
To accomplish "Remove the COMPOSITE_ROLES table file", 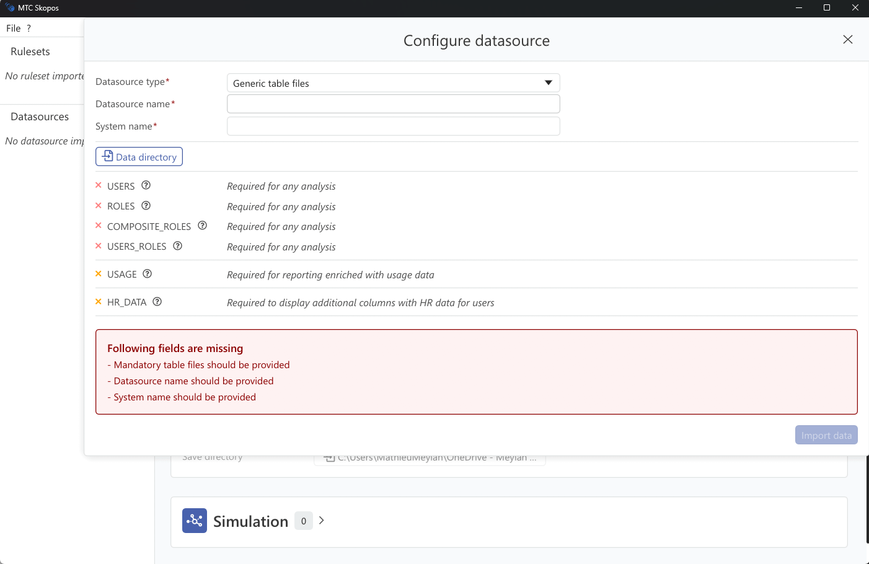I will tap(99, 226).
